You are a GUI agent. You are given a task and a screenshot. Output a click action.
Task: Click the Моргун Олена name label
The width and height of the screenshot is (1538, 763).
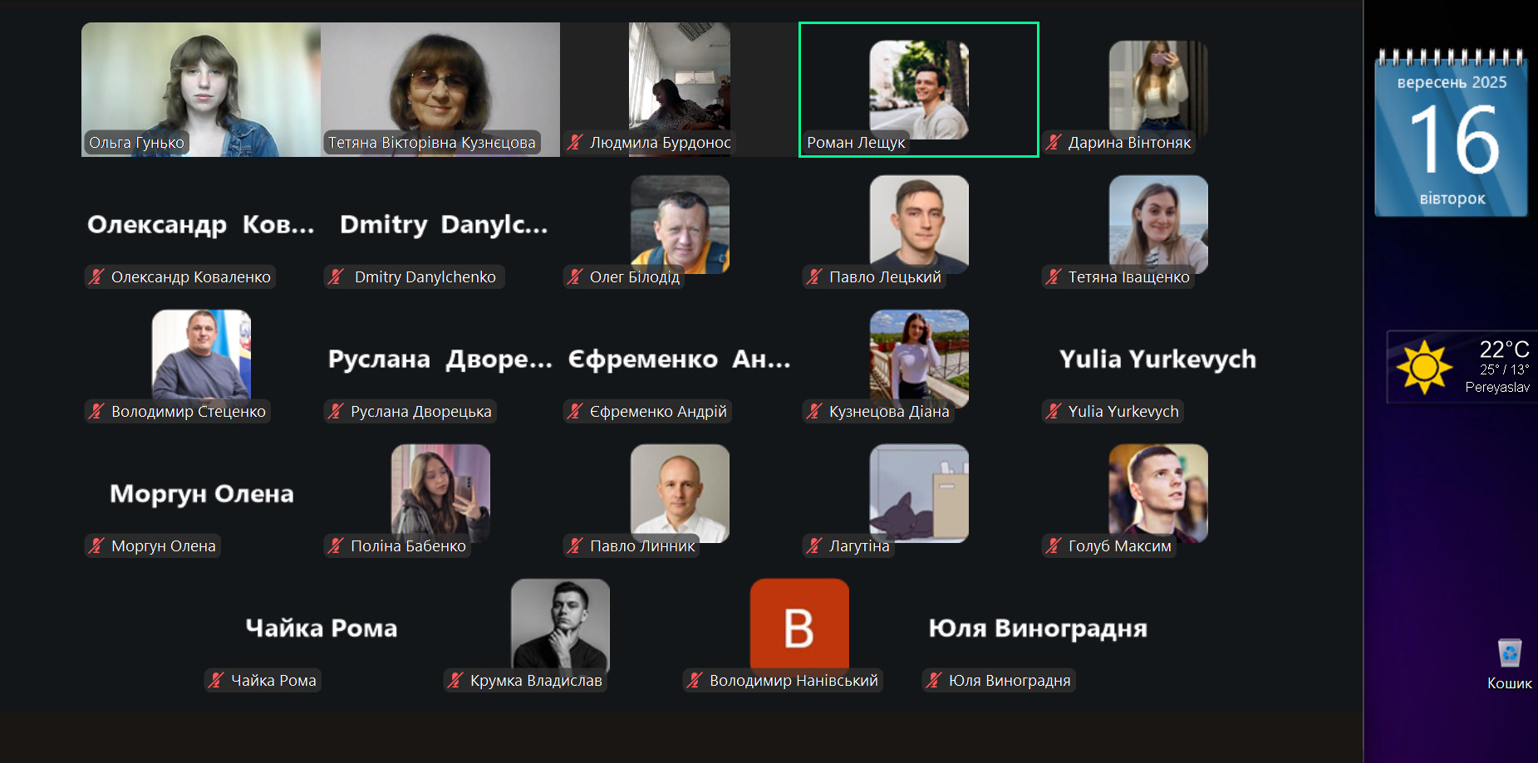pos(164,545)
